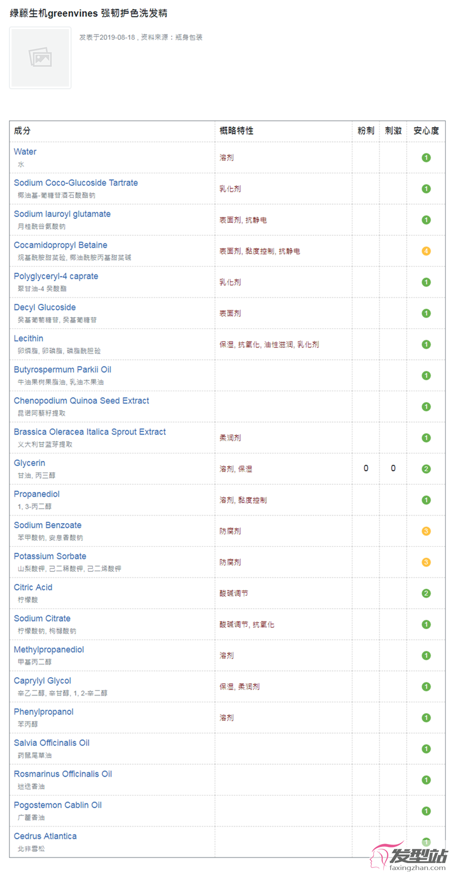The width and height of the screenshot is (451, 874).
Task: Click the product image placeholder thumbnail
Action: [40, 58]
